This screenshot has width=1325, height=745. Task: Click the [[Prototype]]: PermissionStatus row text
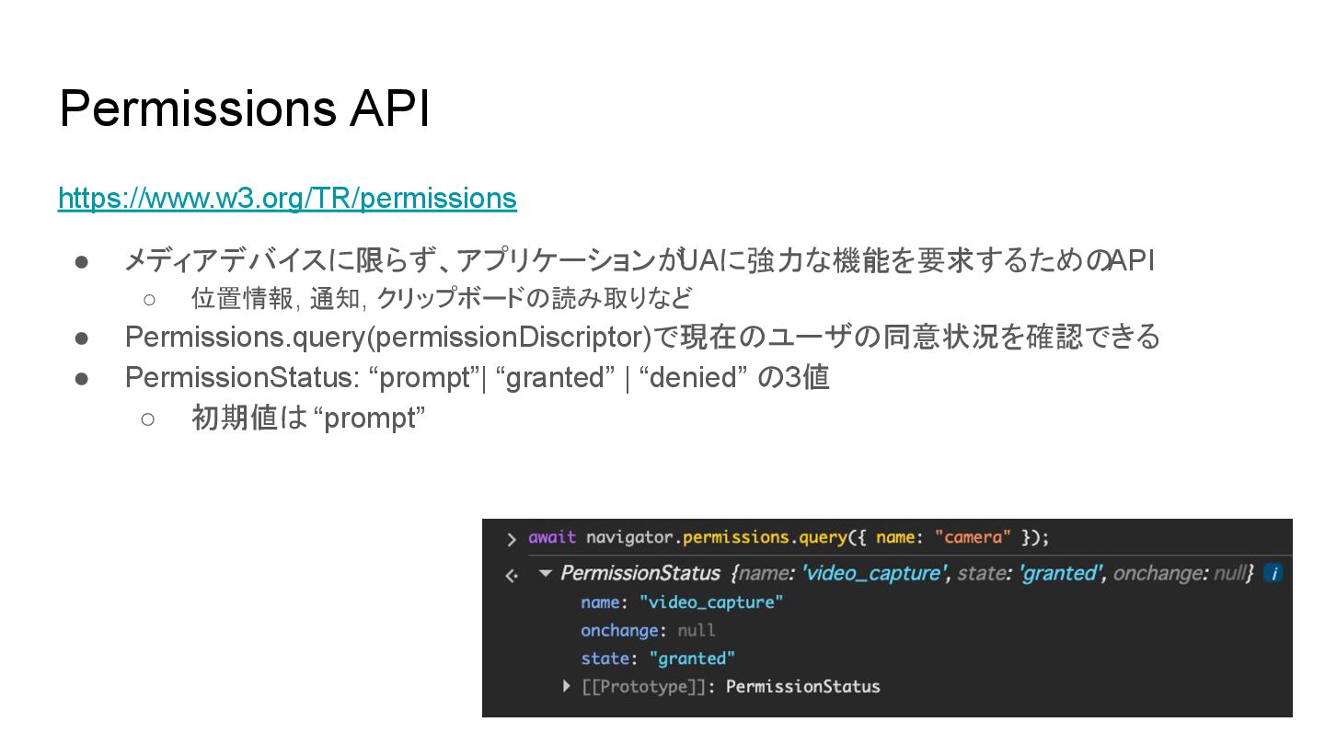pos(731,686)
